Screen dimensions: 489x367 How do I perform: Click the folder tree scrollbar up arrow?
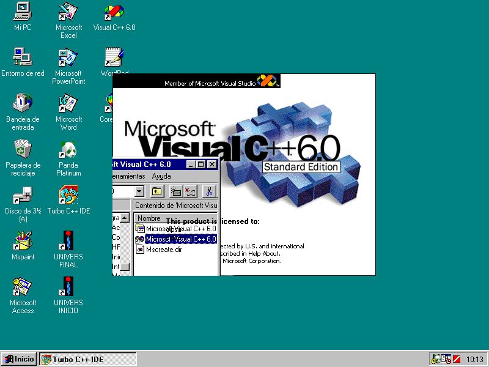125,218
